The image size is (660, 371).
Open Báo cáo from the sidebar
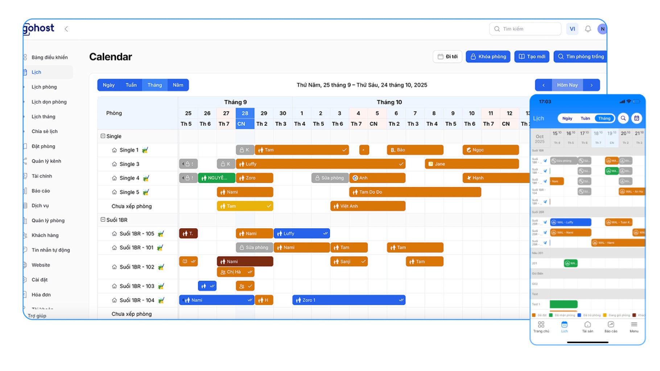point(25,191)
